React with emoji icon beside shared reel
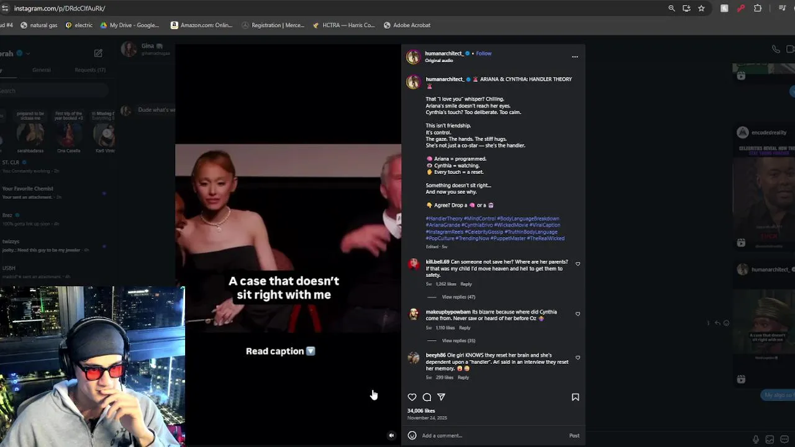The image size is (795, 447). point(726,323)
